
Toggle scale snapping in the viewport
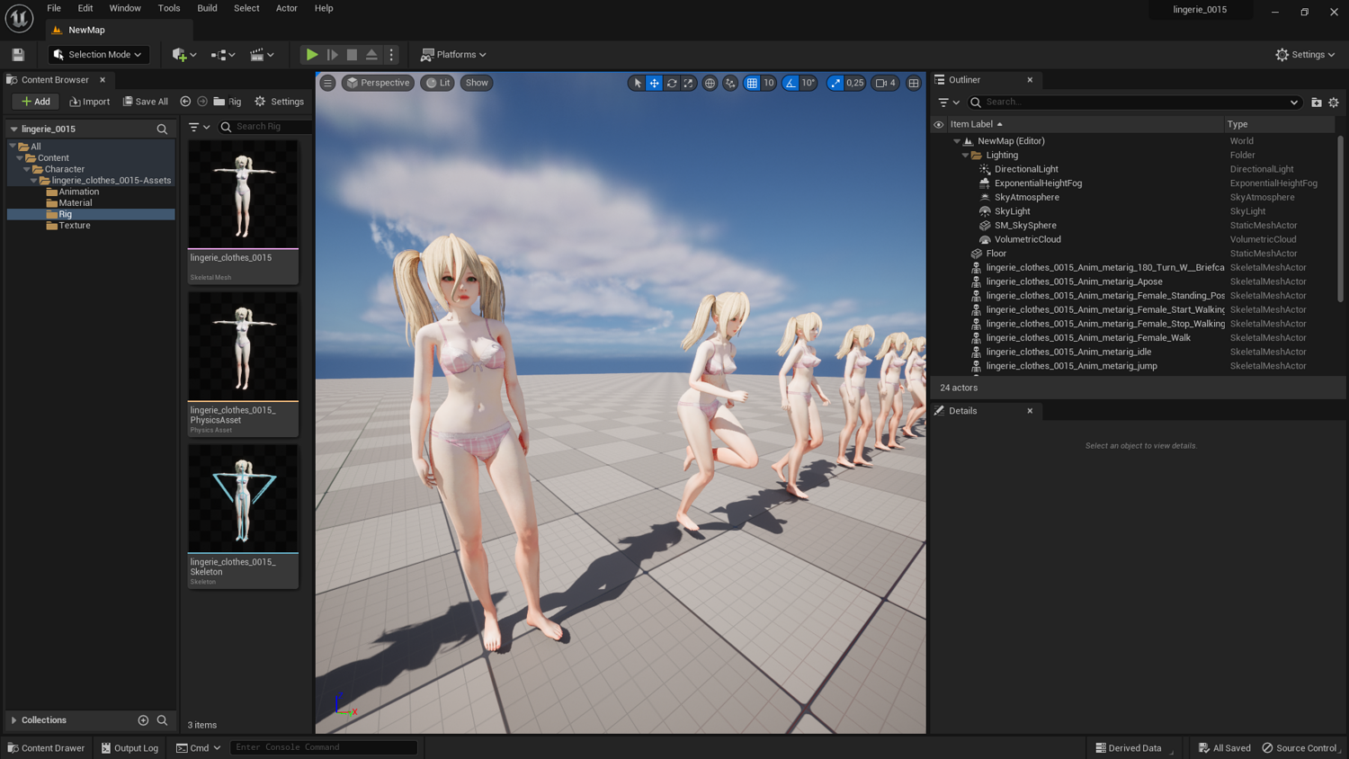[835, 83]
